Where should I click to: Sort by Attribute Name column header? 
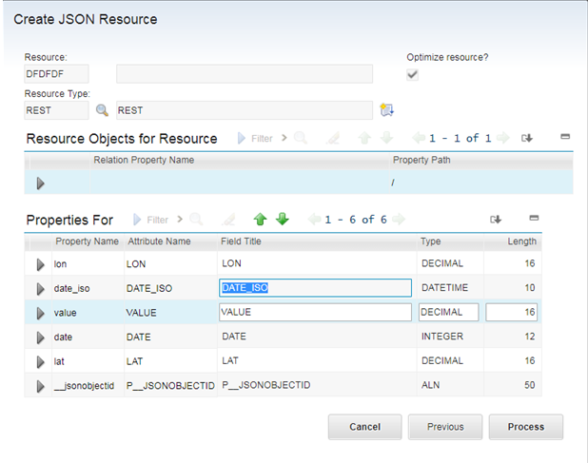pyautogui.click(x=159, y=241)
